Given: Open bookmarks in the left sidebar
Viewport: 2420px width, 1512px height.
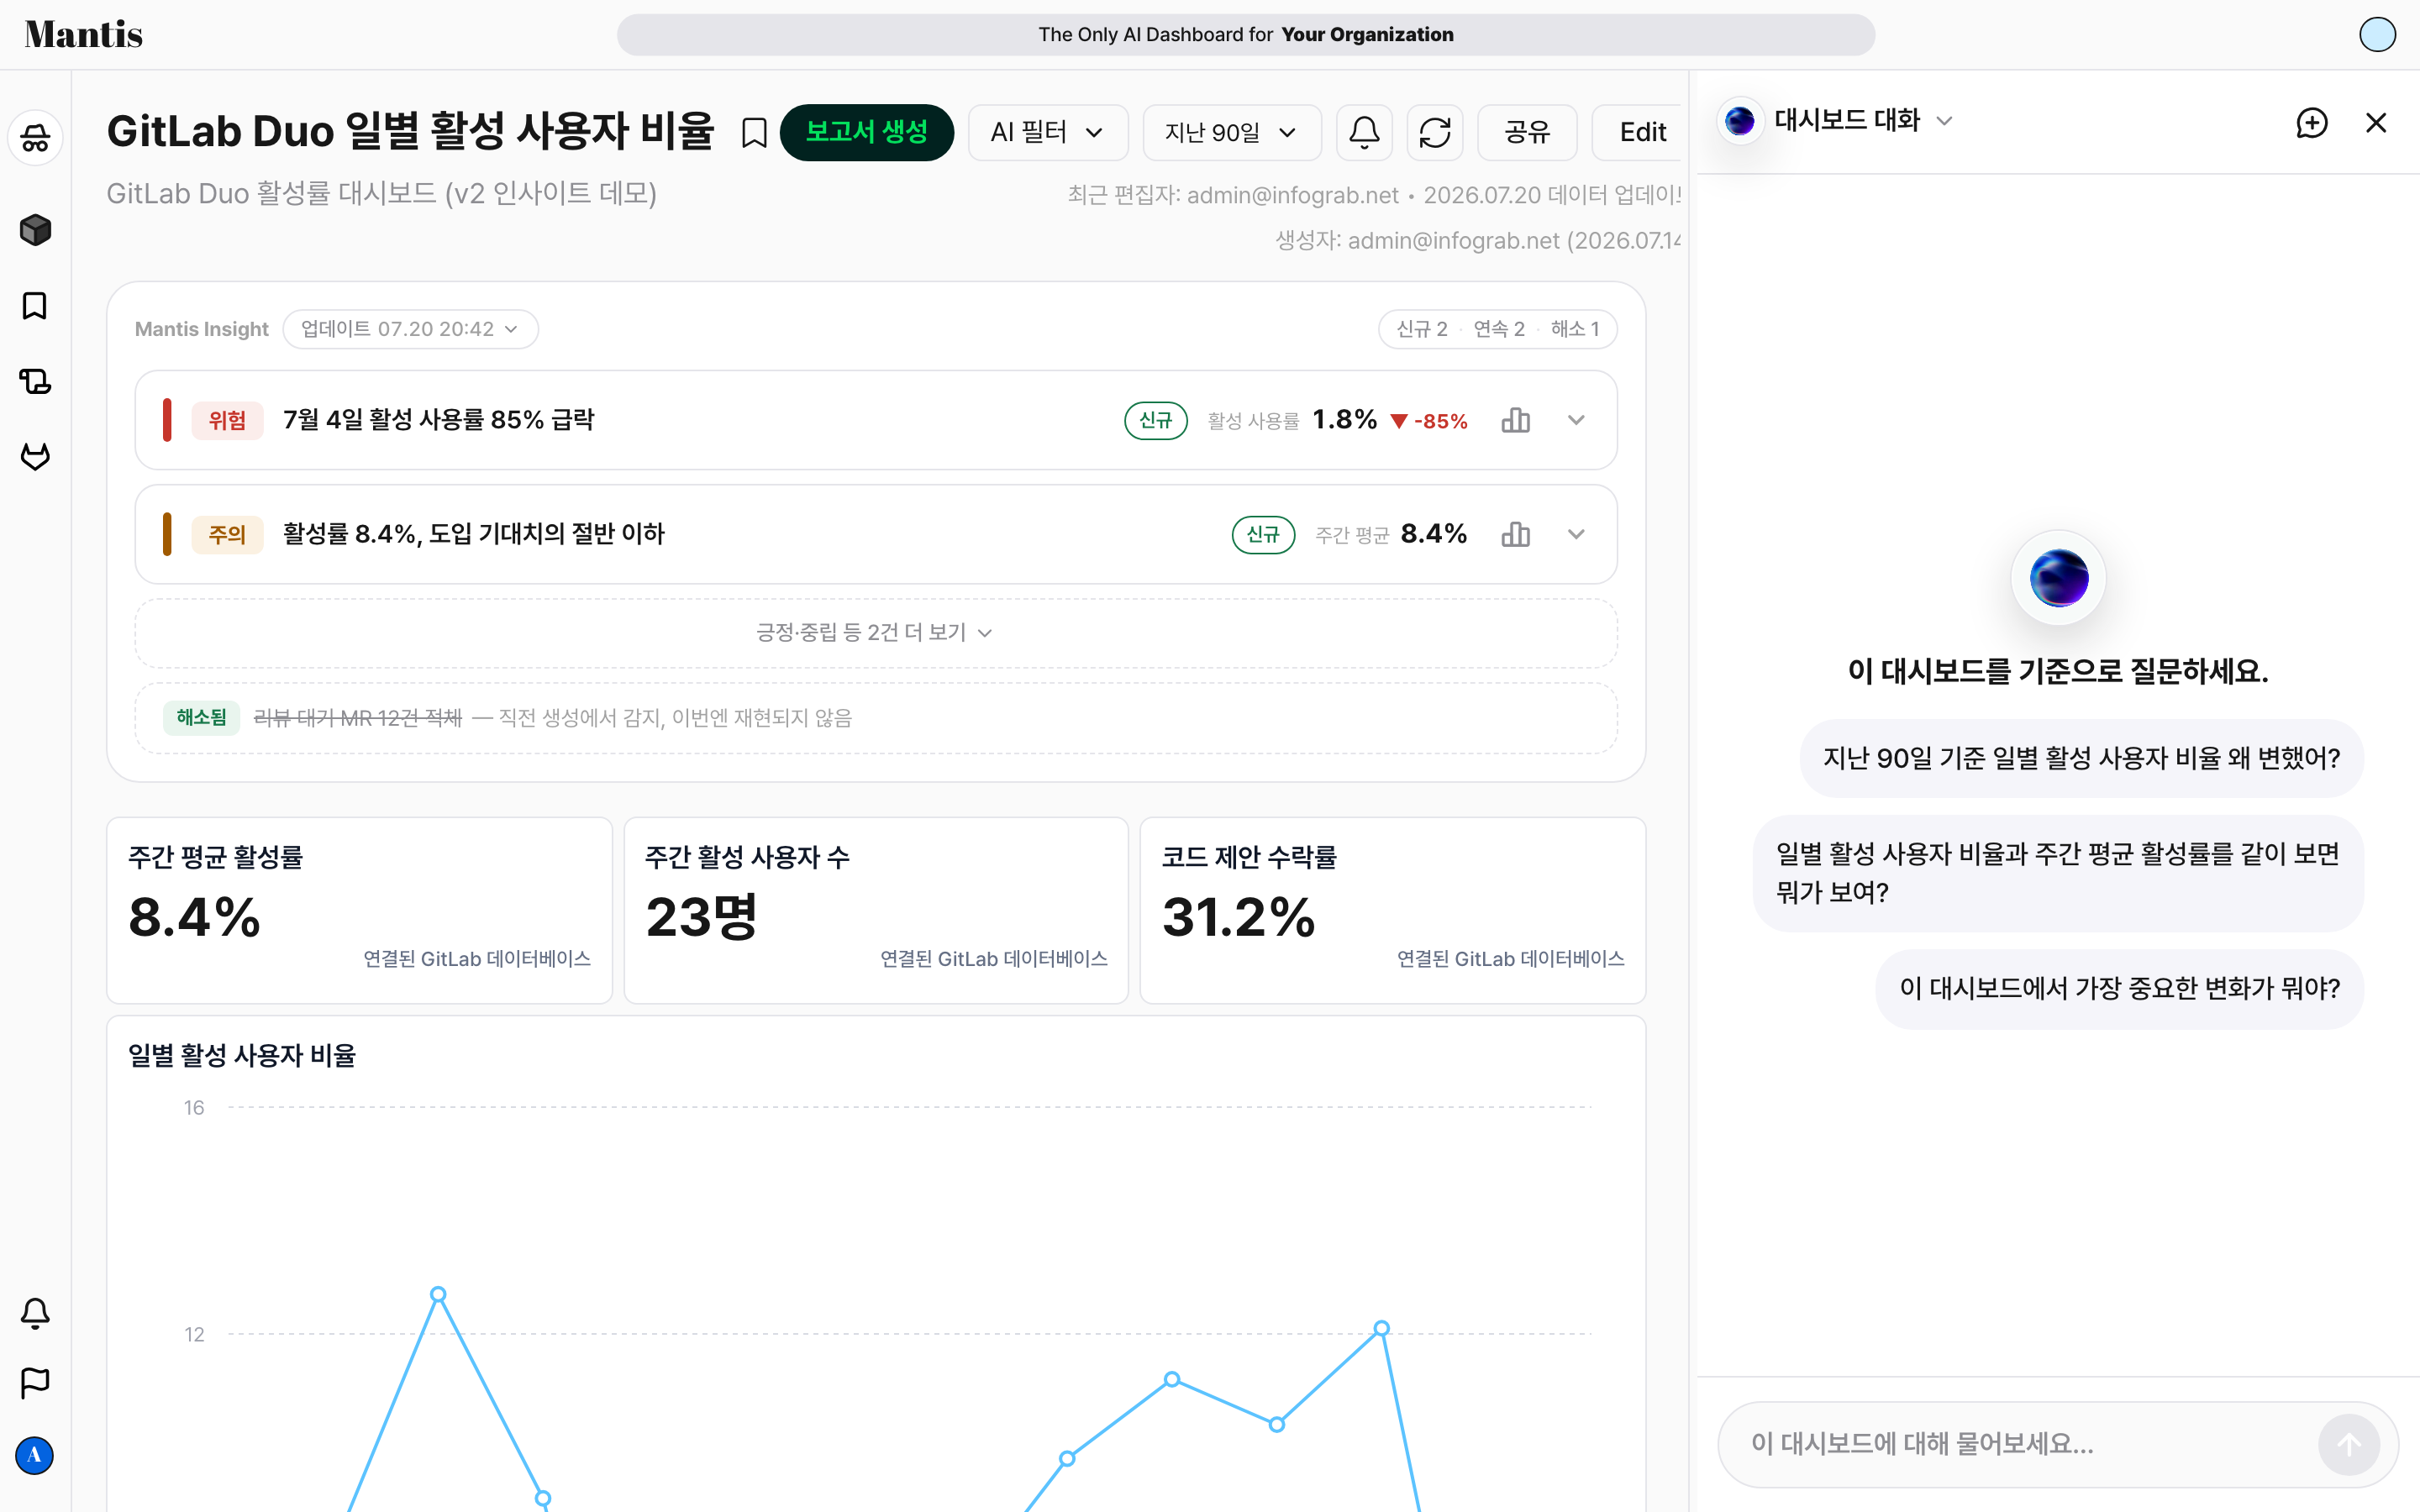Looking at the screenshot, I should 35,306.
